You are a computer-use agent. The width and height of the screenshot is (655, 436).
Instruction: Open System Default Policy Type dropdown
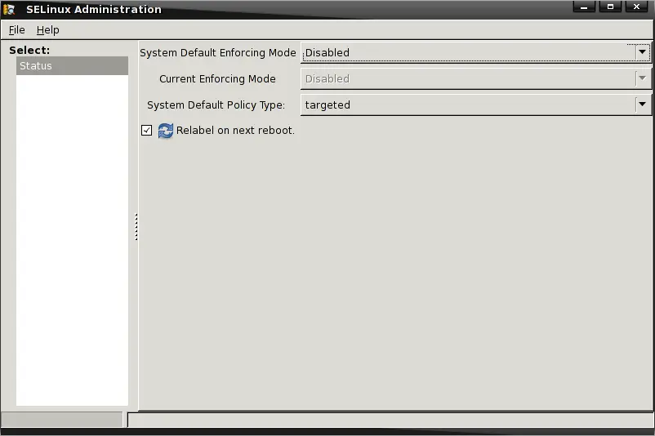pyautogui.click(x=476, y=105)
